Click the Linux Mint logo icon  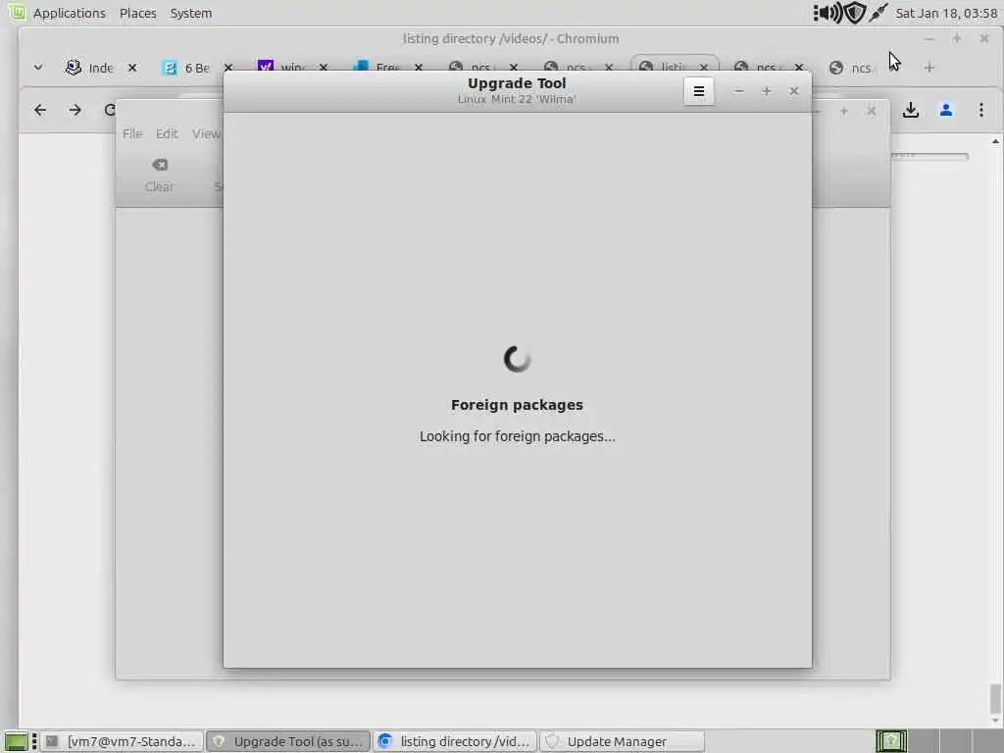click(x=17, y=12)
